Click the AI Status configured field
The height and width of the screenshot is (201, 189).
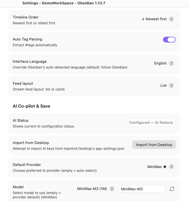tap(151, 122)
